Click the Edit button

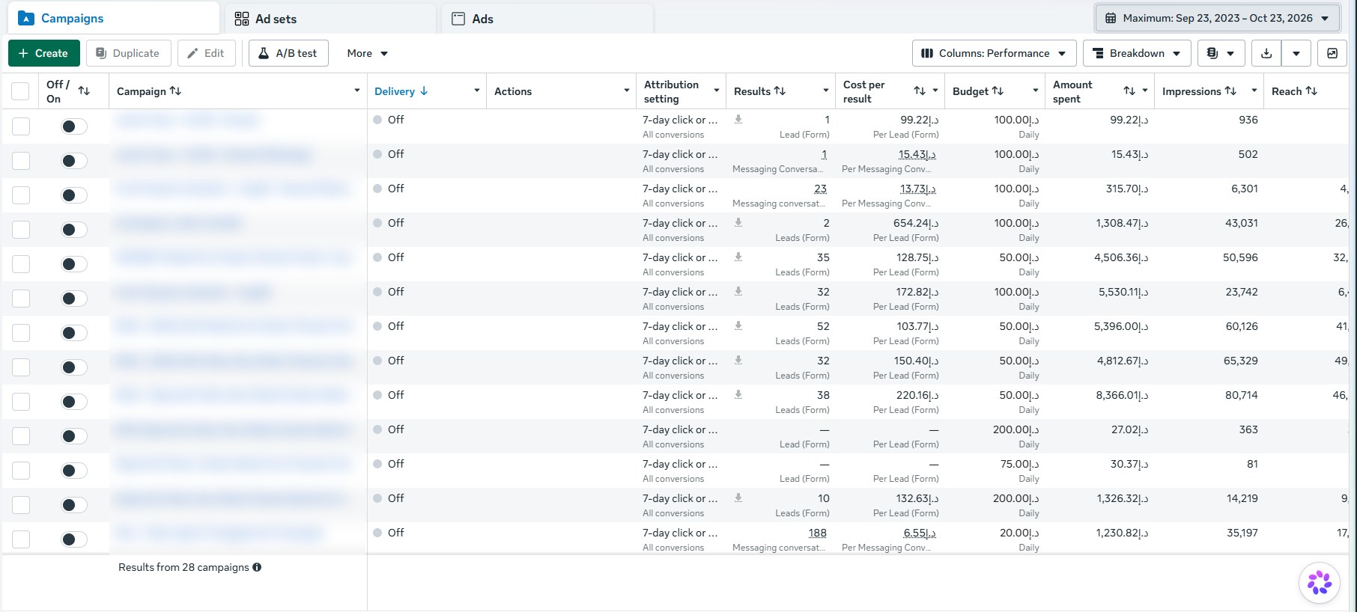tap(206, 53)
